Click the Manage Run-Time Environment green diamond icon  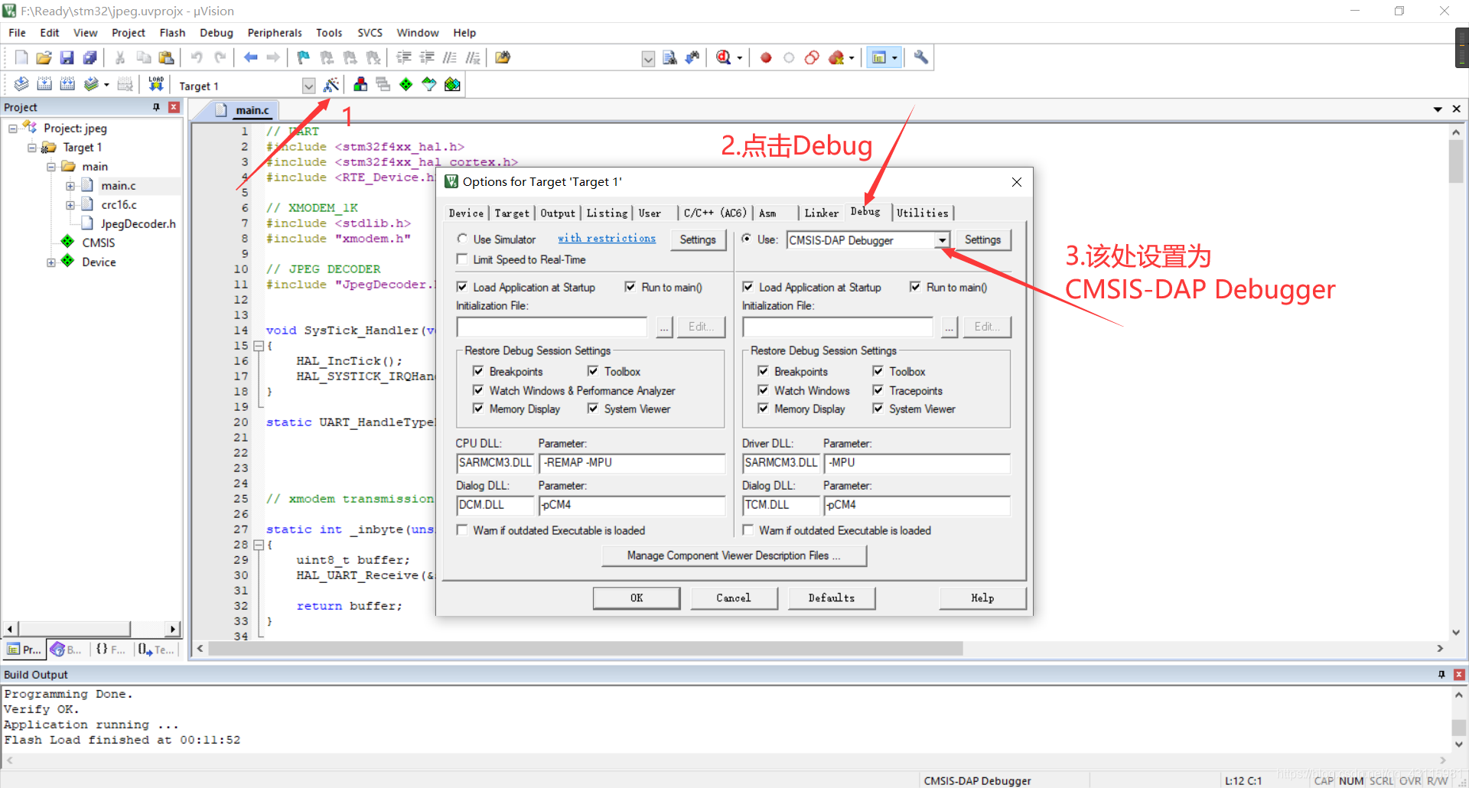point(406,84)
